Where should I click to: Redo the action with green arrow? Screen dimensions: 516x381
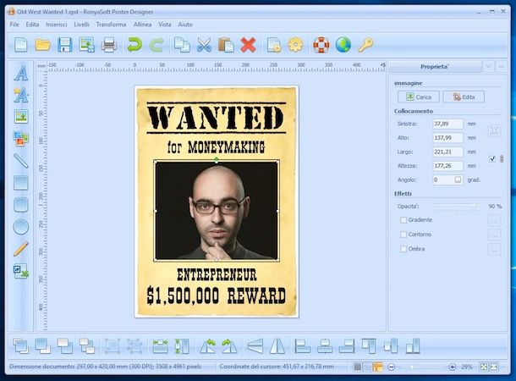156,45
